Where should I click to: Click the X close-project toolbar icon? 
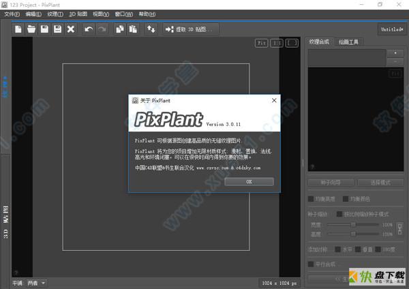tap(71, 29)
